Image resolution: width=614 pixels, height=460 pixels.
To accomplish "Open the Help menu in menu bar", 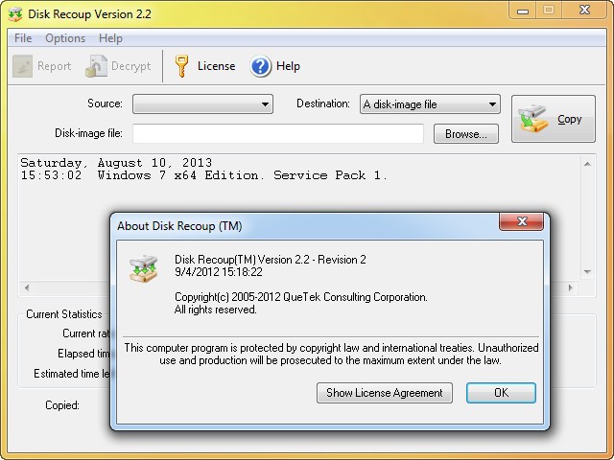I will click(x=111, y=38).
